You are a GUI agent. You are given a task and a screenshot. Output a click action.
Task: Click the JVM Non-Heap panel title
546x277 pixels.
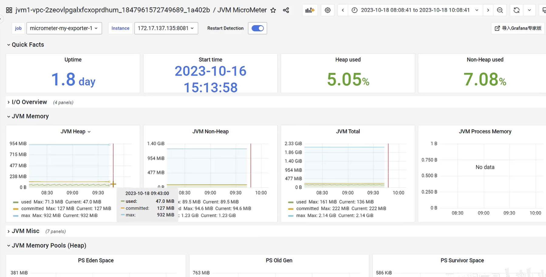[x=210, y=131]
